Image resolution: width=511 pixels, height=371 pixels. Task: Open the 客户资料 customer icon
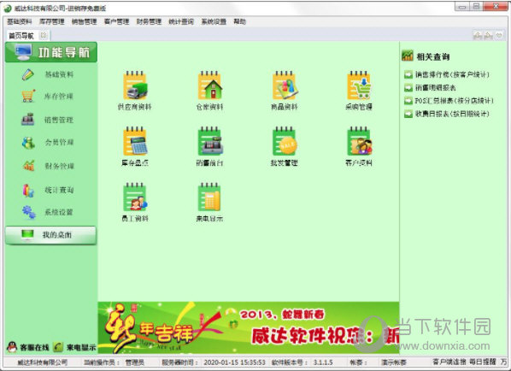click(359, 141)
